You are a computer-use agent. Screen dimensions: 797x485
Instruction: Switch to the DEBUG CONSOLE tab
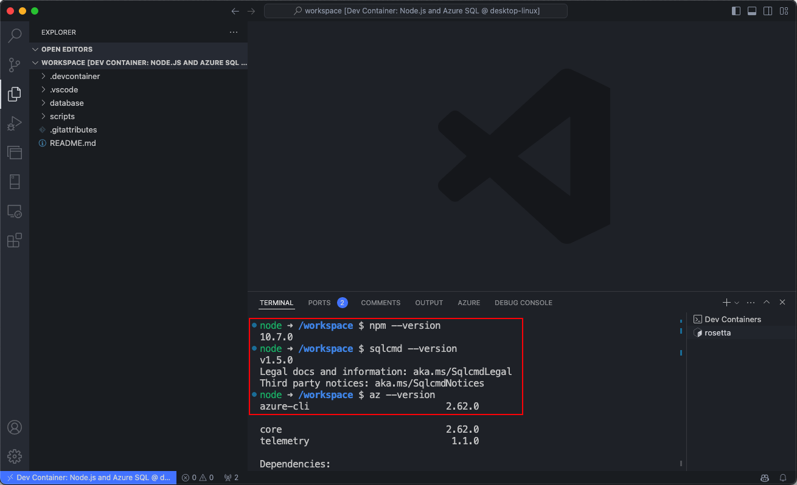(523, 303)
